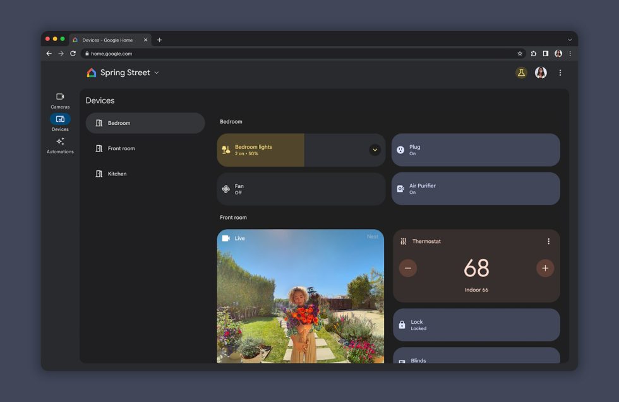The image size is (619, 402).
Task: Open the Cameras section in the sidebar
Action: 59,100
